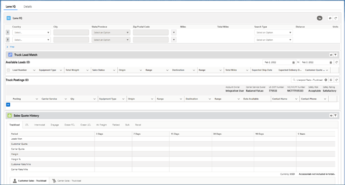The height and width of the screenshot is (185, 345).
Task: Click the Truck Postings carrier search field
Action: coord(310,80)
